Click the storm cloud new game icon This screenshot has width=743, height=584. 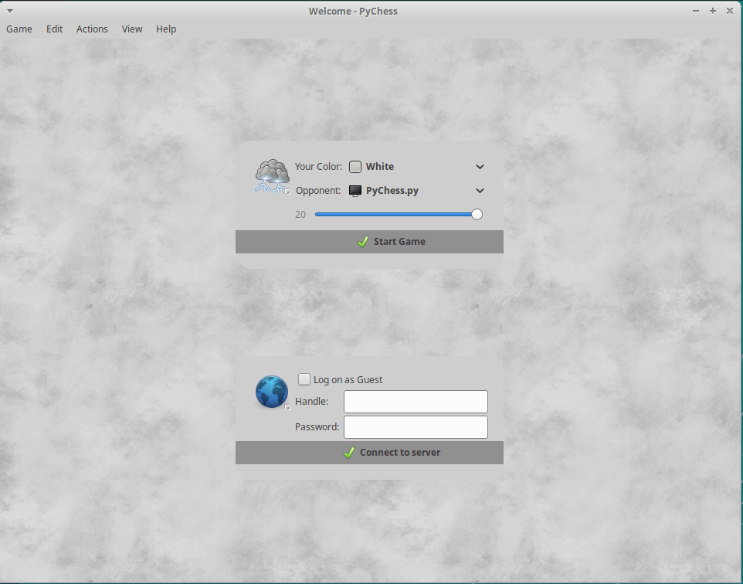coord(271,176)
